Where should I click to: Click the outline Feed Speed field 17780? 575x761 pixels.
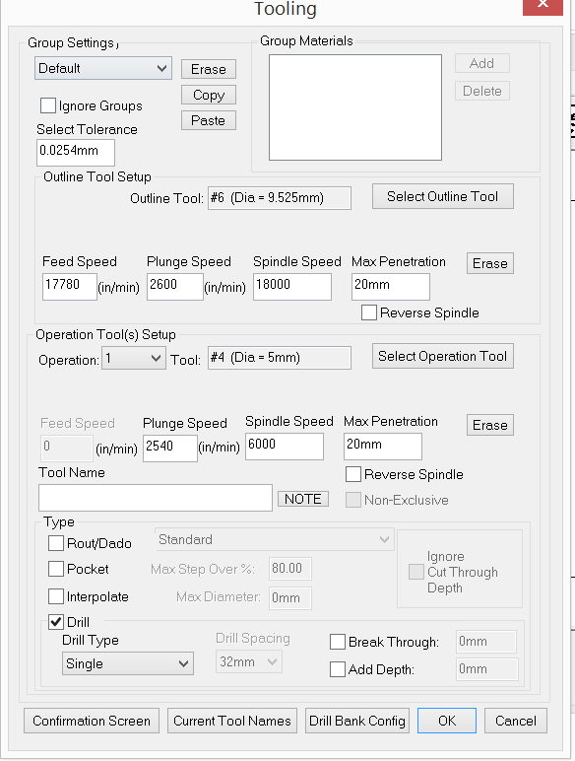pyautogui.click(x=69, y=286)
